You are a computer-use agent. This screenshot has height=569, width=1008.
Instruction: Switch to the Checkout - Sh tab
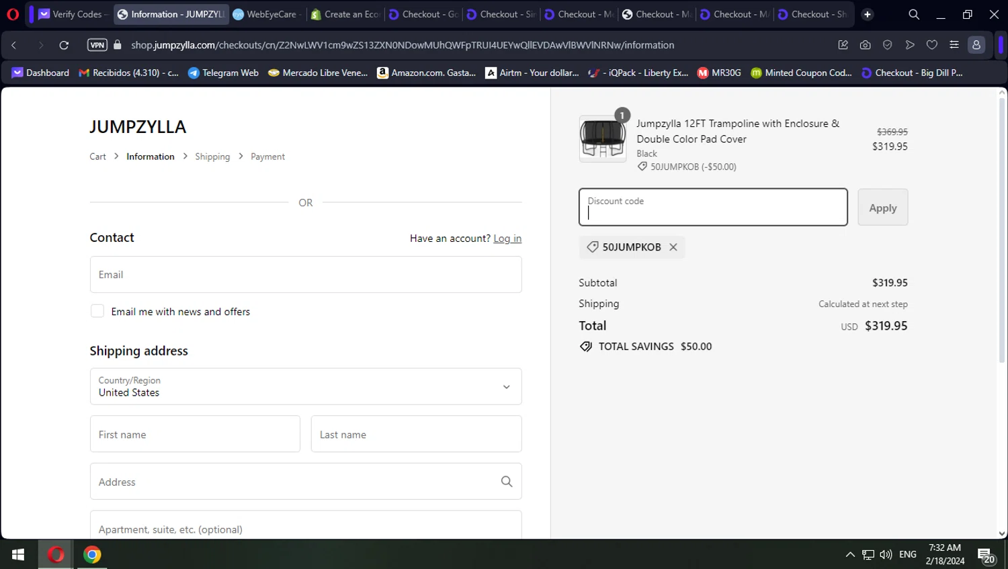pyautogui.click(x=812, y=14)
